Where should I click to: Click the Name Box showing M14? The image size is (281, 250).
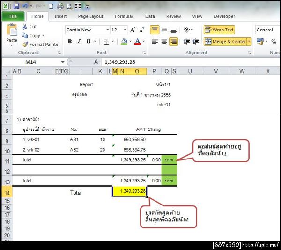[31, 62]
